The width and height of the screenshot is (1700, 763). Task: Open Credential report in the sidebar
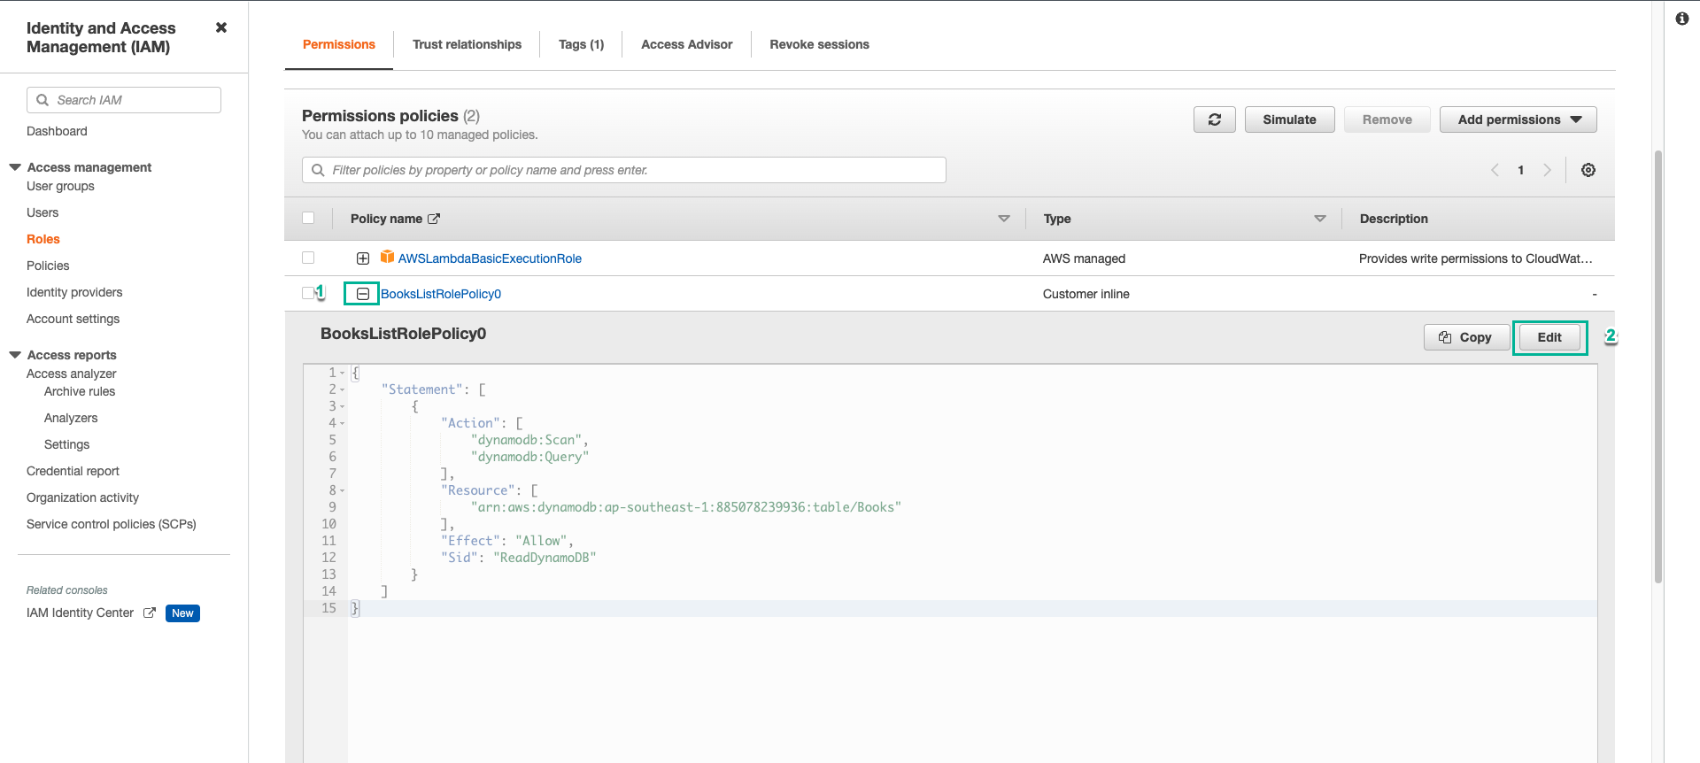73,471
